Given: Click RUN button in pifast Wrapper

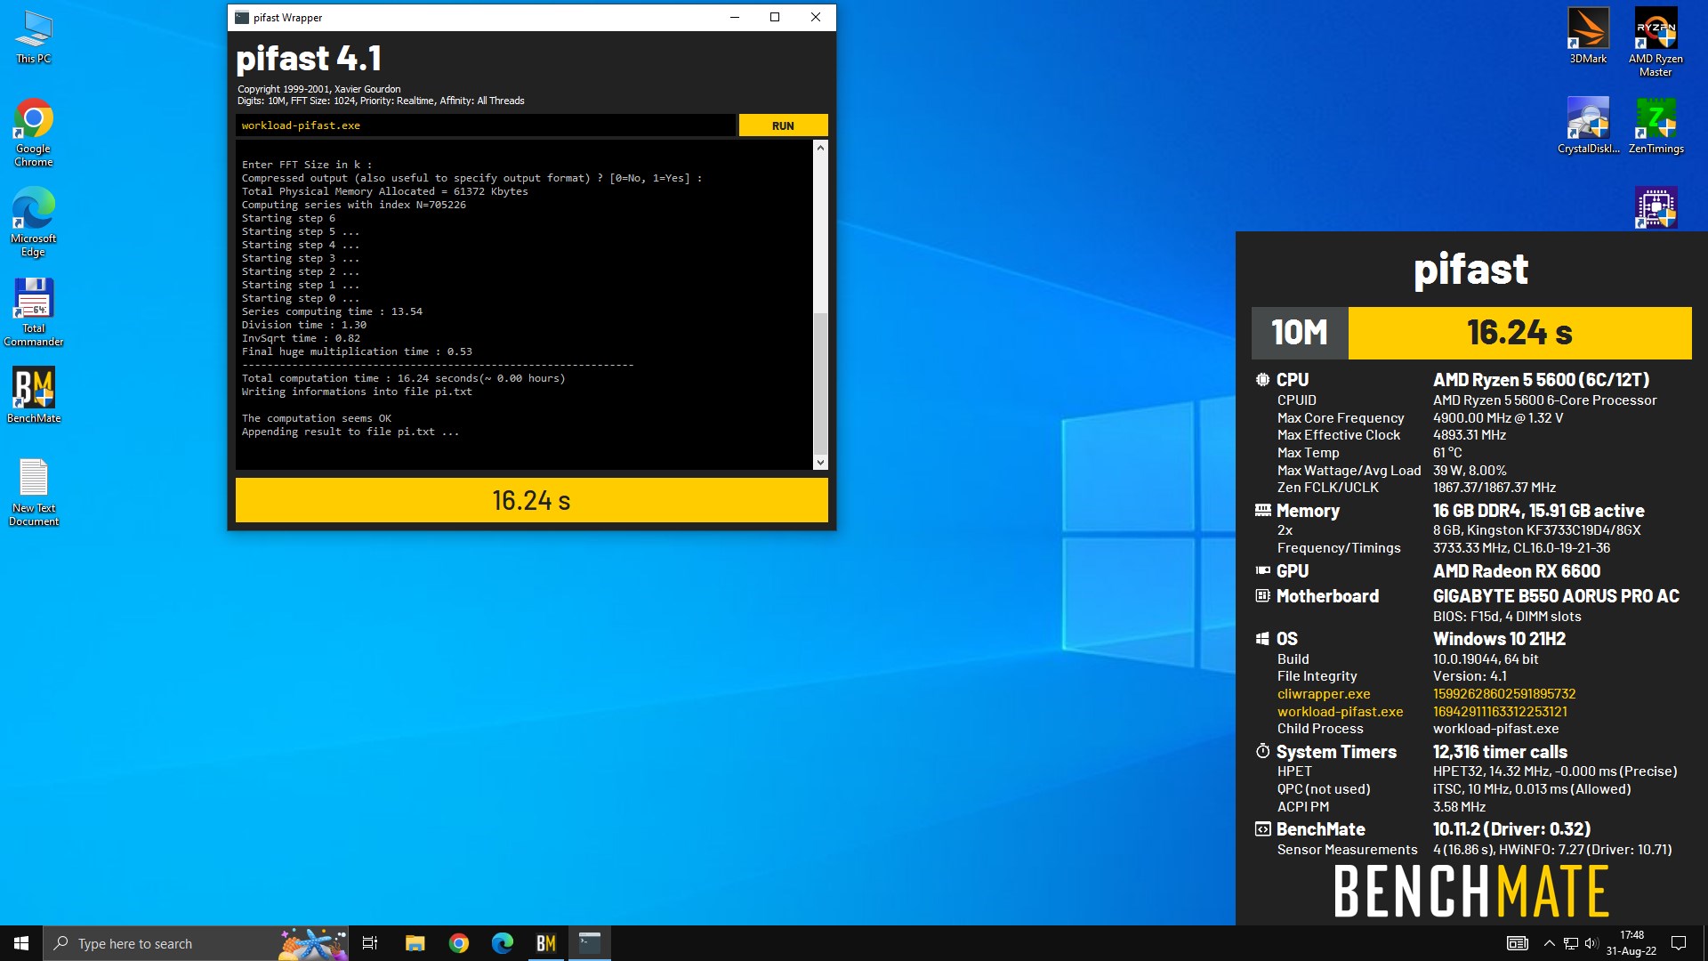Looking at the screenshot, I should pyautogui.click(x=783, y=125).
